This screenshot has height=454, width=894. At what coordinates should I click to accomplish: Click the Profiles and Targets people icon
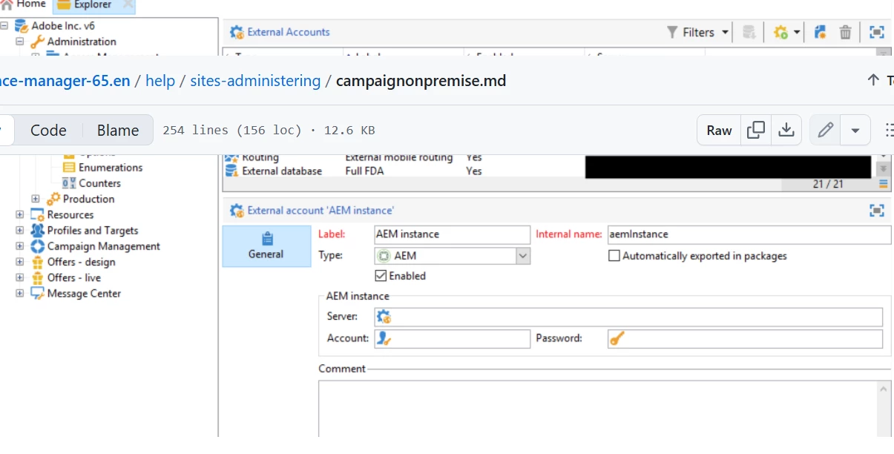37,230
